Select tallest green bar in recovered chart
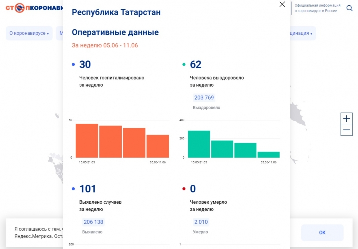This screenshot has height=249, width=358. click(x=199, y=144)
